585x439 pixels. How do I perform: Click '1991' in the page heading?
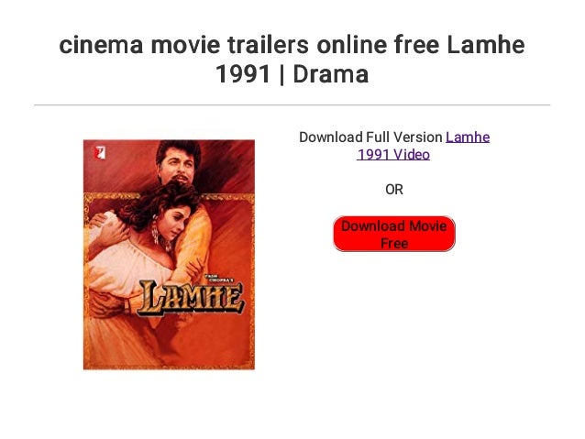(x=243, y=74)
